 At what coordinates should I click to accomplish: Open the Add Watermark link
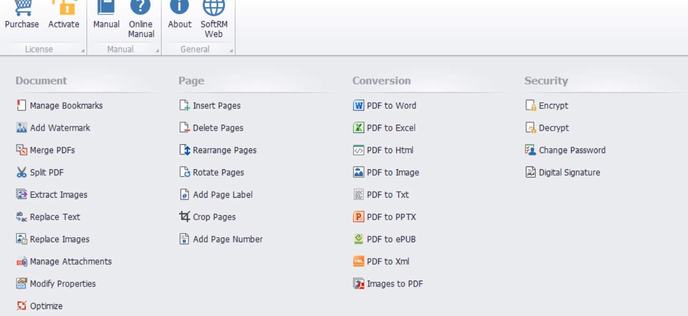(60, 128)
